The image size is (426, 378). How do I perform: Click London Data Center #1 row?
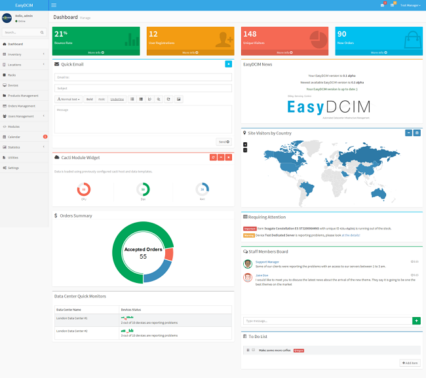(x=143, y=320)
